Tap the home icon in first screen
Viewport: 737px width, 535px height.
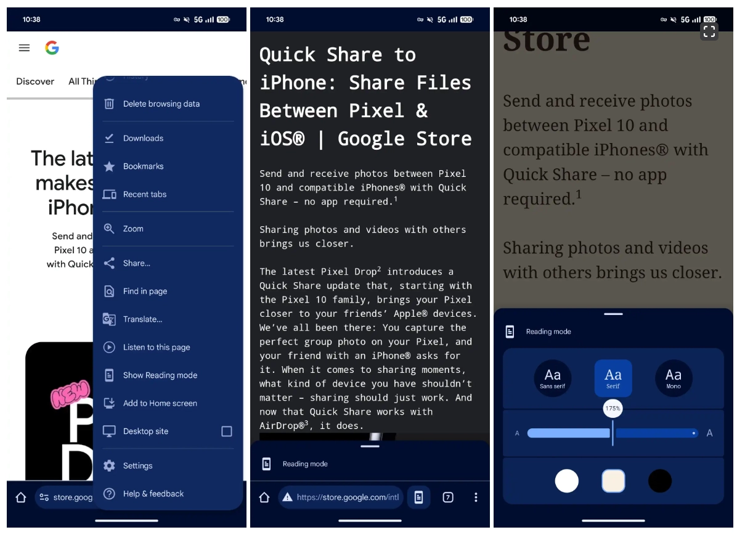pyautogui.click(x=21, y=497)
